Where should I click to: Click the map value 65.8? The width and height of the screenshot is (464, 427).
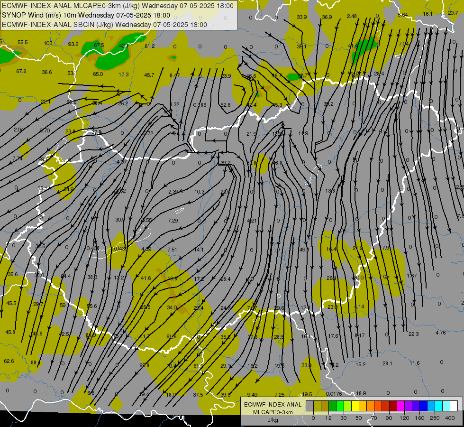[x=144, y=365]
